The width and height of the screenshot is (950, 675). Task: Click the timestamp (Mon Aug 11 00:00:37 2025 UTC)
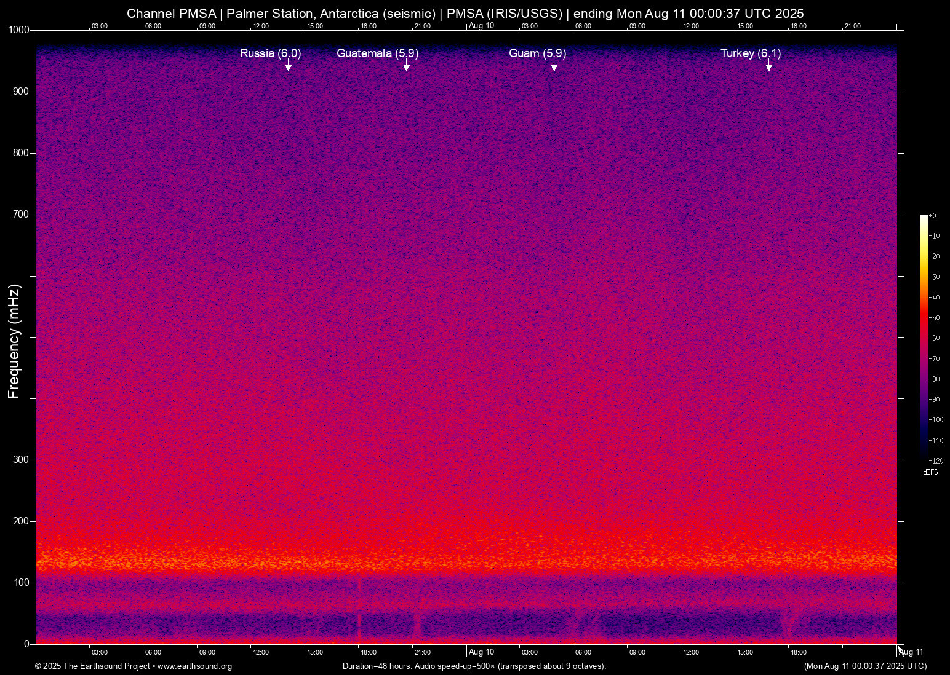(x=865, y=666)
